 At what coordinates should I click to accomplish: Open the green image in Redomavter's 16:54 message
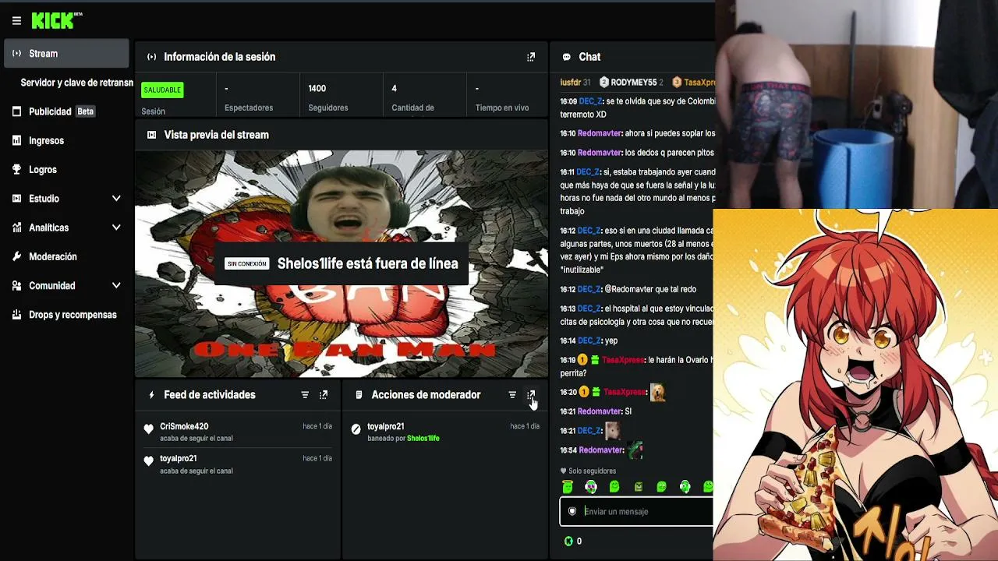635,450
